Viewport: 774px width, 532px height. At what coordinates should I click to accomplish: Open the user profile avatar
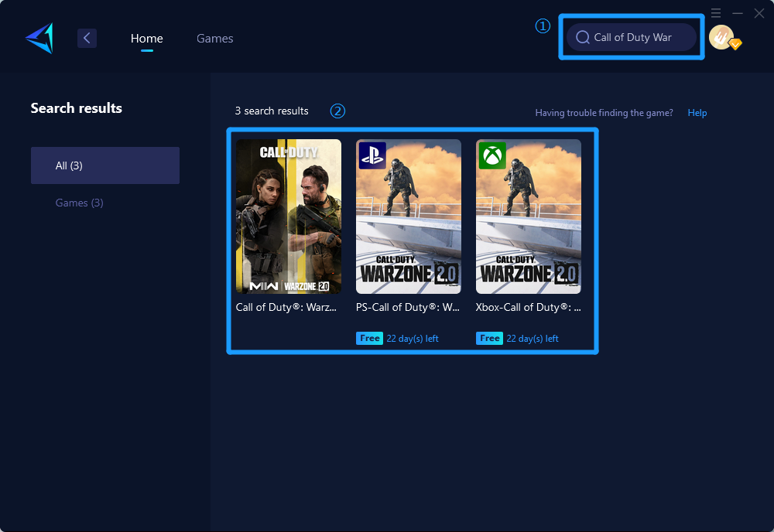click(721, 37)
